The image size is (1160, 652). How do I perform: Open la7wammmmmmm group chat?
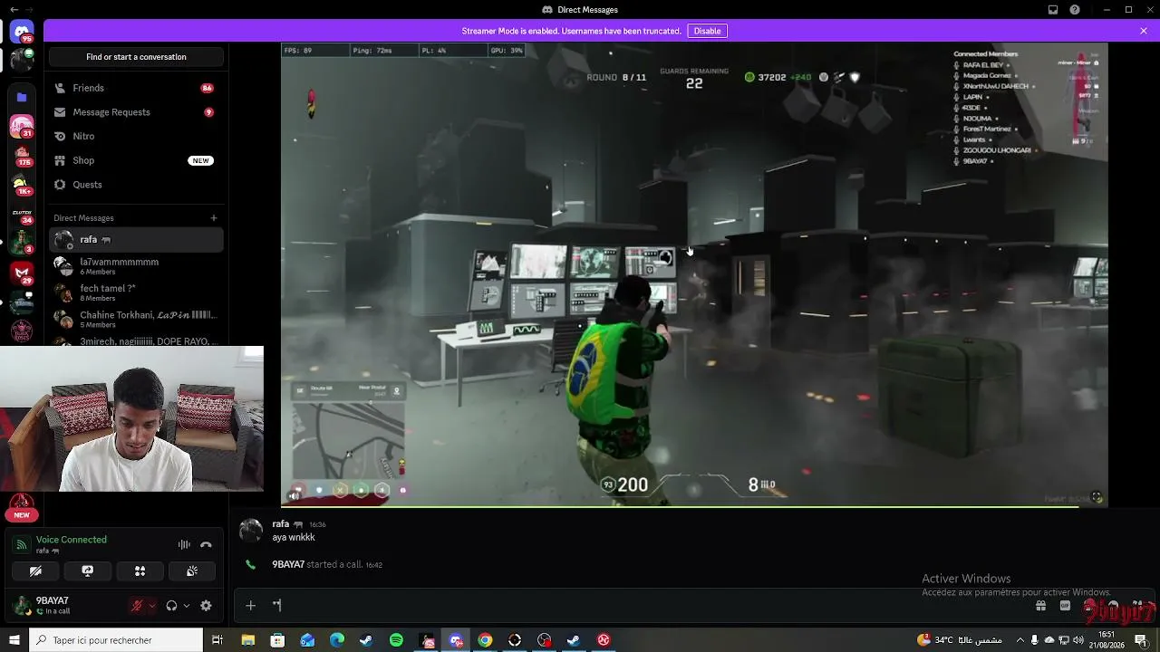pos(136,266)
